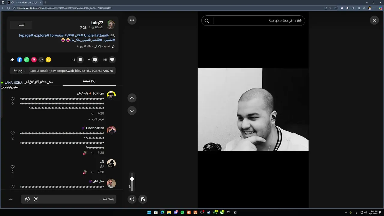Reload the page with the refresh icon
The width and height of the screenshot is (384, 216).
(9, 8)
